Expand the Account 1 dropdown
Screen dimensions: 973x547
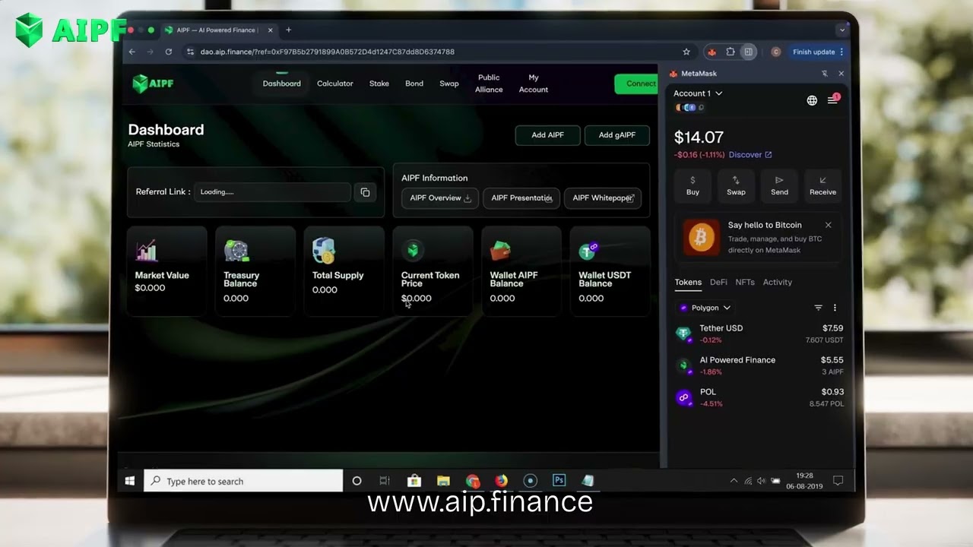click(x=698, y=93)
